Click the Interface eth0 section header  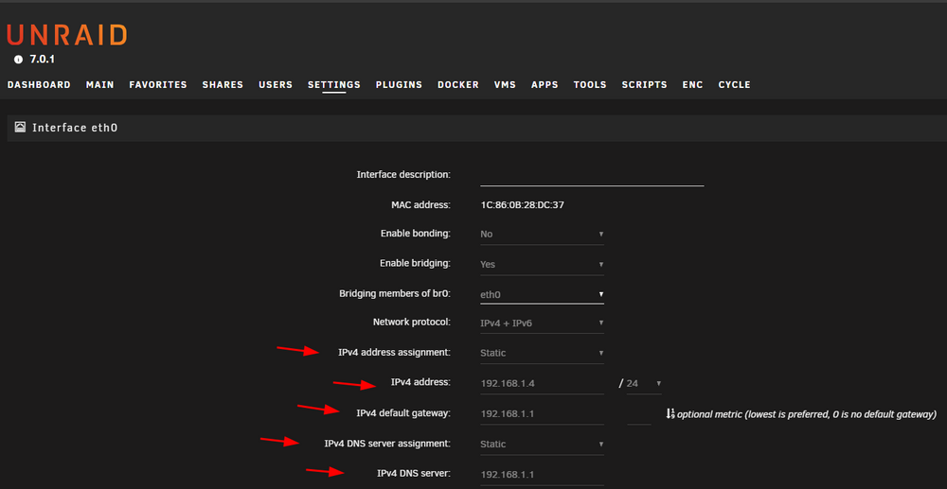[477, 128]
